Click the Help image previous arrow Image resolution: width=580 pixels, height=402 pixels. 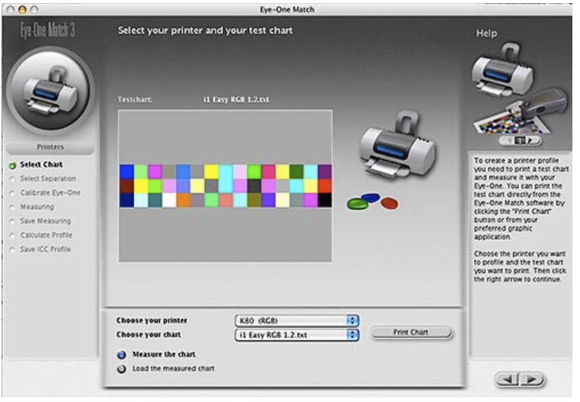click(510, 140)
